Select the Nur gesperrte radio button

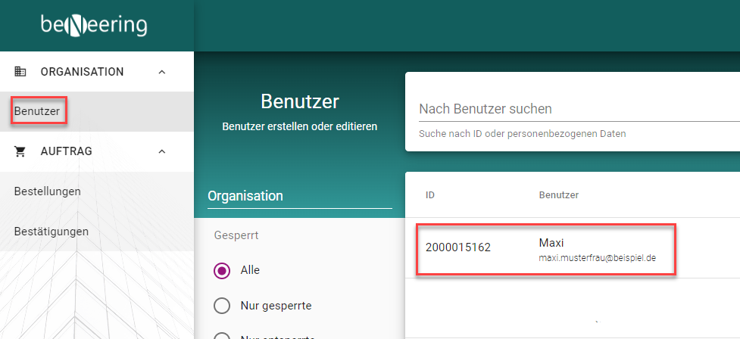(x=222, y=306)
